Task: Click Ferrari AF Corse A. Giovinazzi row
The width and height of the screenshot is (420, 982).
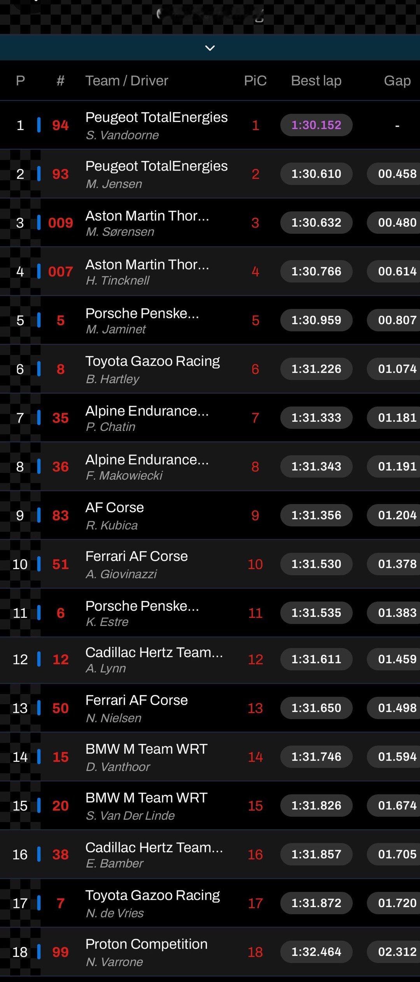Action: click(x=210, y=564)
